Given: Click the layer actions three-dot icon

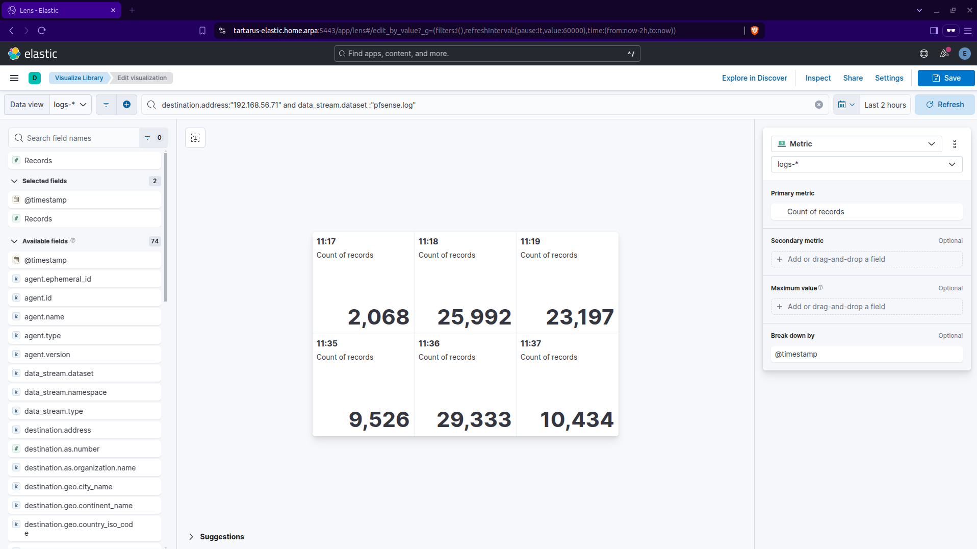Looking at the screenshot, I should (x=954, y=144).
